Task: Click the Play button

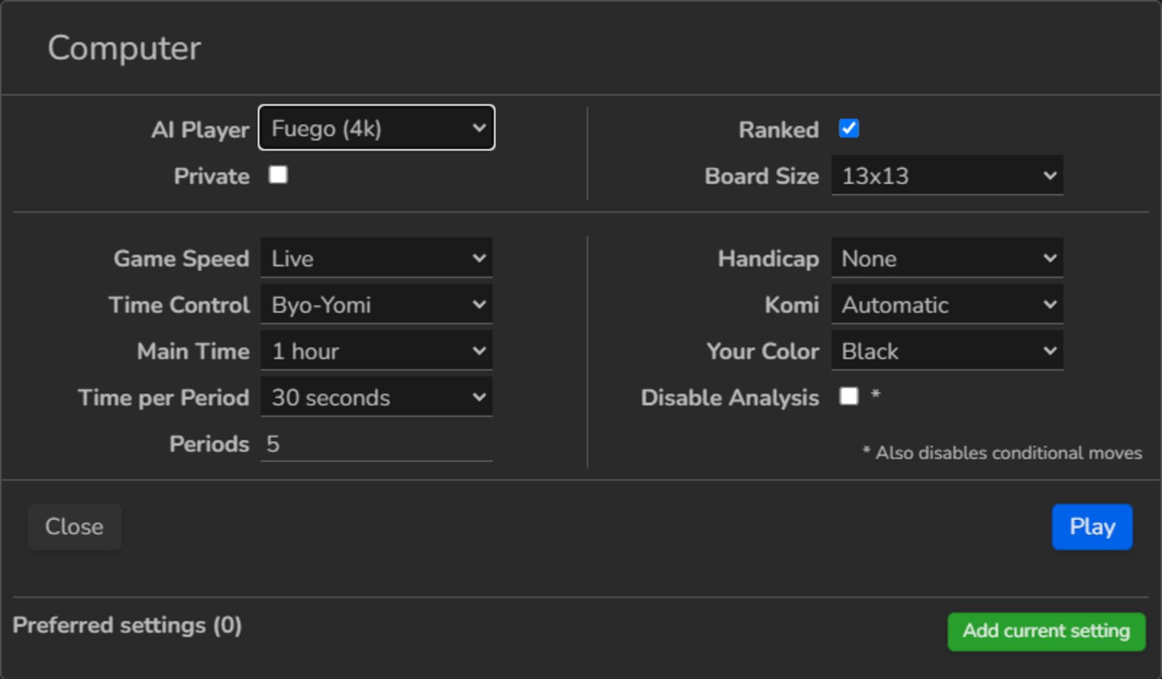Action: (x=1092, y=527)
